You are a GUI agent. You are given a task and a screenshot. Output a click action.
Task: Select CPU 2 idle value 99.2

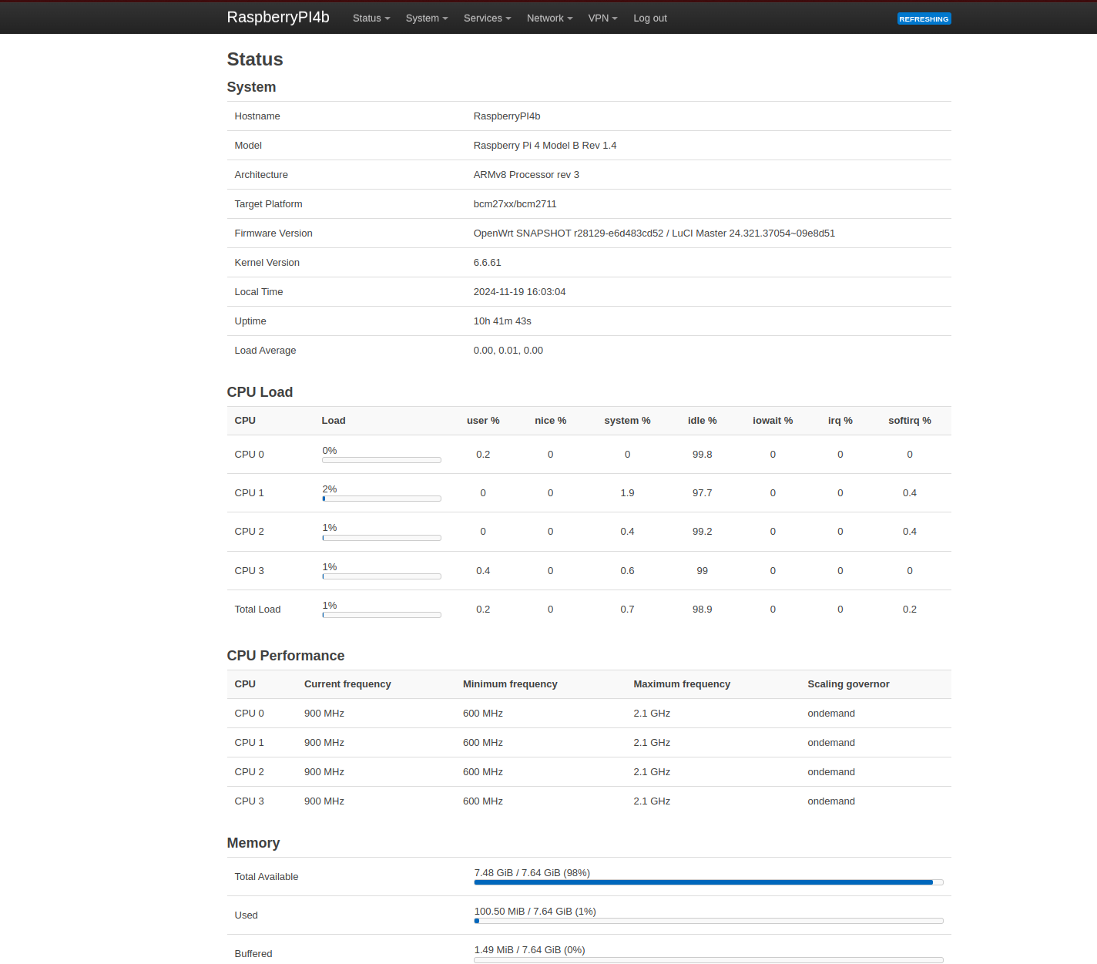pyautogui.click(x=703, y=532)
